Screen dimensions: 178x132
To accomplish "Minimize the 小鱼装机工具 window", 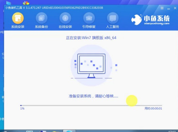I will 169,9.
